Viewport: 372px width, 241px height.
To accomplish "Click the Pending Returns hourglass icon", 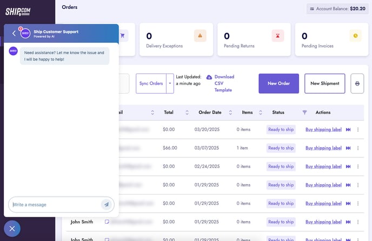I will pos(277,36).
